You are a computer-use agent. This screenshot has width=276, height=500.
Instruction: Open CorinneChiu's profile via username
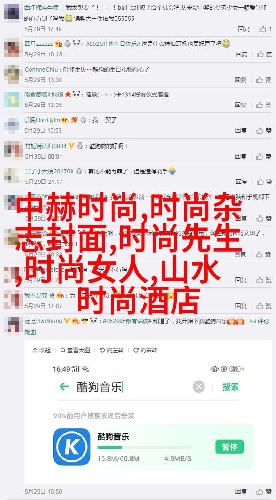pyautogui.click(x=41, y=69)
